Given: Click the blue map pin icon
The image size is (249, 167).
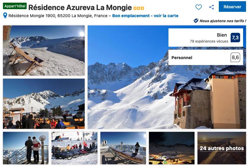Looking at the screenshot, I should [x=5, y=16].
